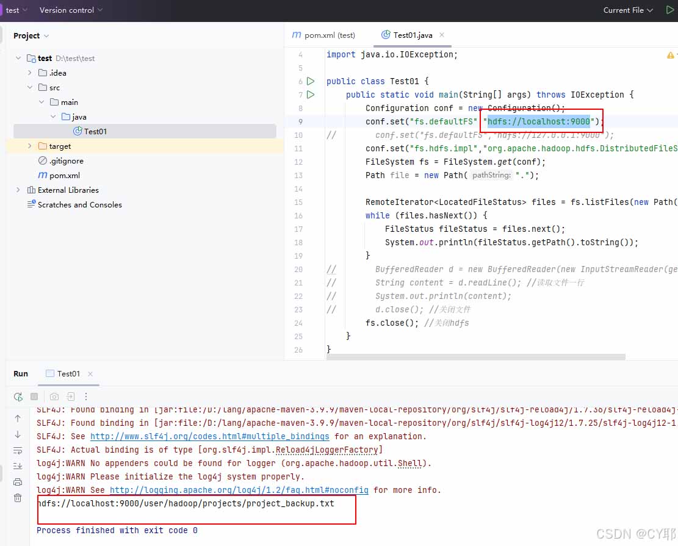Select .gitignore file in project tree

pyautogui.click(x=66, y=160)
